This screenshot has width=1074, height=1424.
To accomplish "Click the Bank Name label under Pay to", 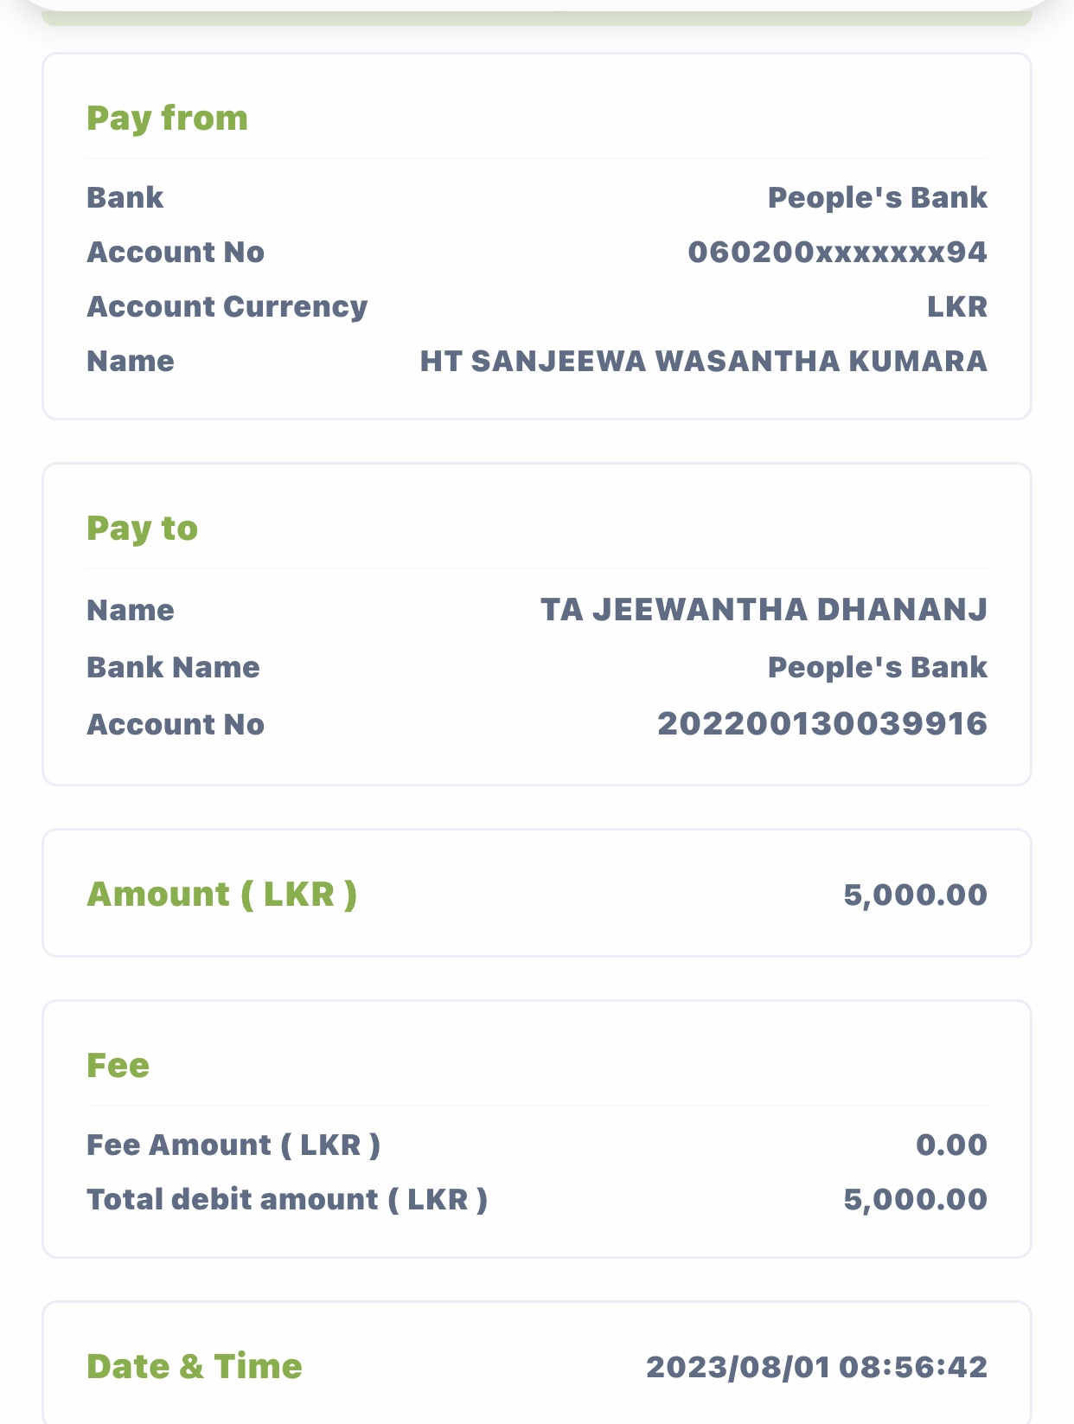I will coord(173,668).
